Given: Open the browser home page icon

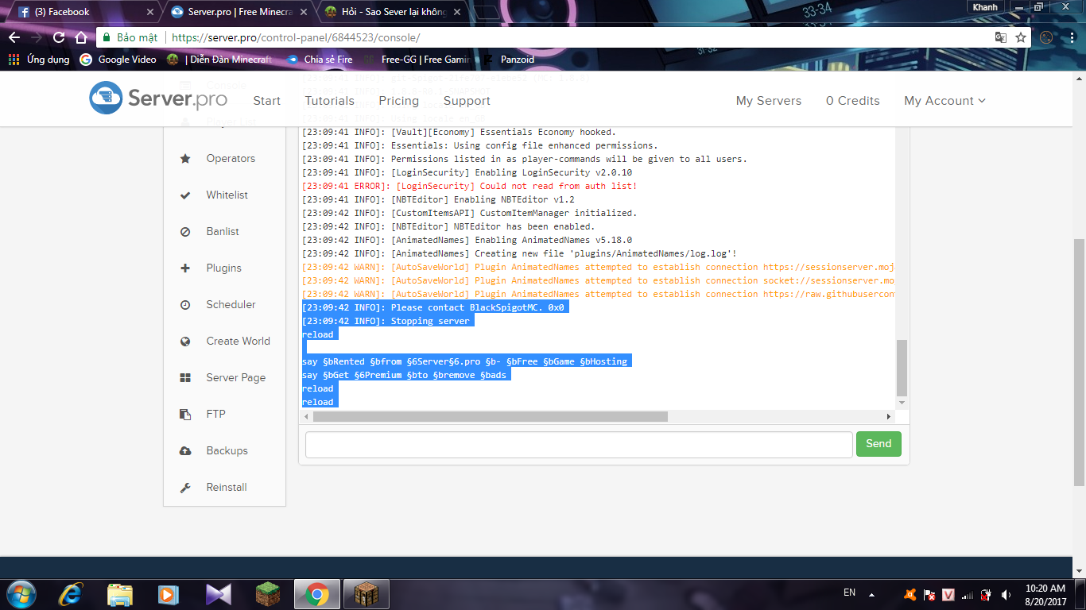Looking at the screenshot, I should point(80,37).
